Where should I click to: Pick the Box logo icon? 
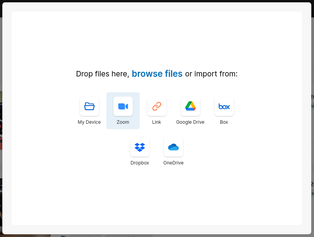click(x=224, y=106)
